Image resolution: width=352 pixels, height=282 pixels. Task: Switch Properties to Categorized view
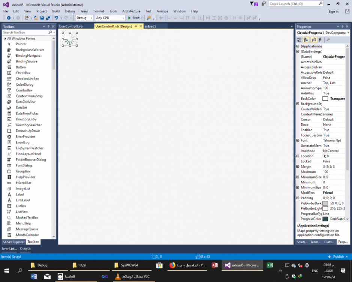299,40
